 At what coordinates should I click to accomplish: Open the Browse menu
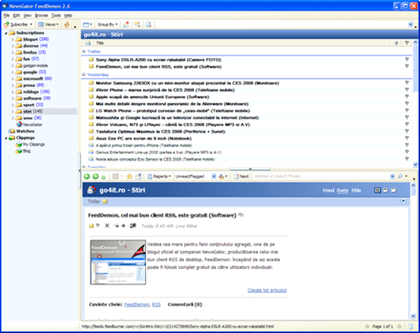[41, 16]
